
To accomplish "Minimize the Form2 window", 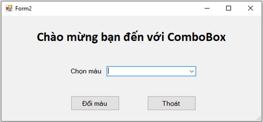I will pos(207,8).
